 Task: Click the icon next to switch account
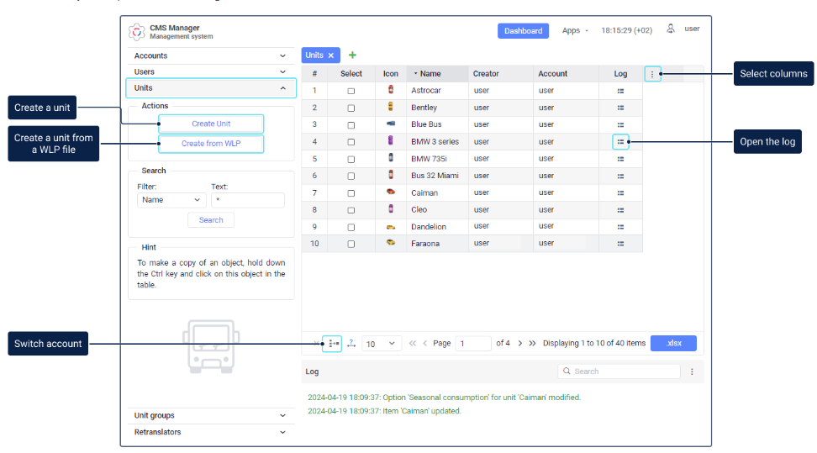tap(351, 343)
